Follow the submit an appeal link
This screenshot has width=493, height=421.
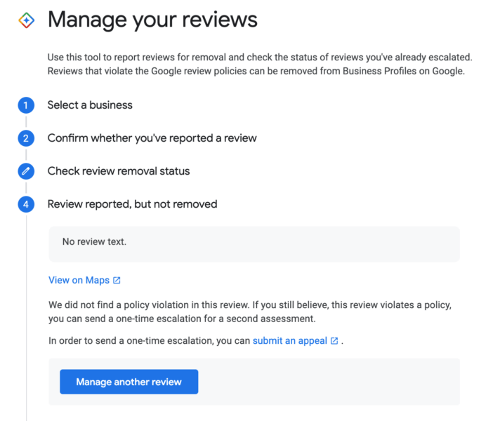(289, 341)
